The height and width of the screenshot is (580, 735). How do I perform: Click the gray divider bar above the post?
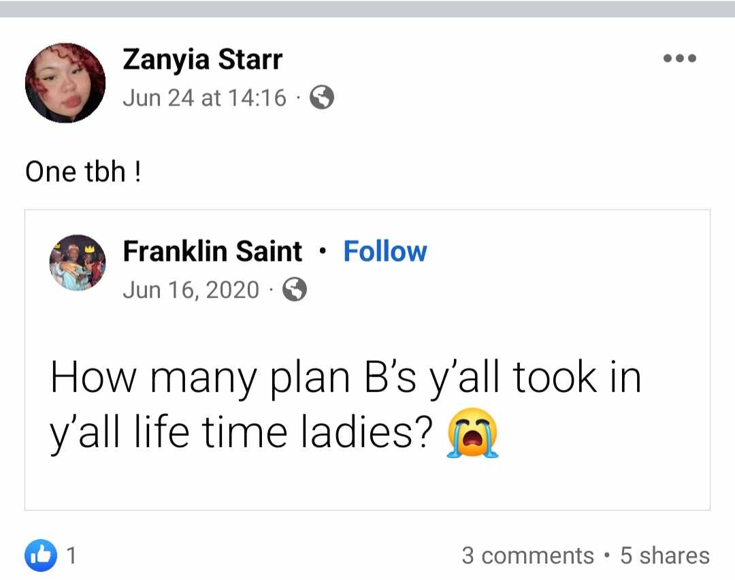tap(367, 9)
